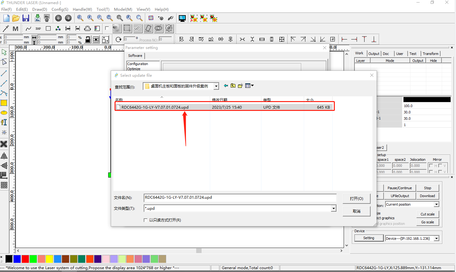Click the array grid icon beside padlock
The image size is (456, 272).
96,39
